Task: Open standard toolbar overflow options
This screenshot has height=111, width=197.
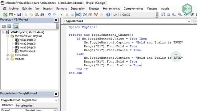Action: point(157,15)
